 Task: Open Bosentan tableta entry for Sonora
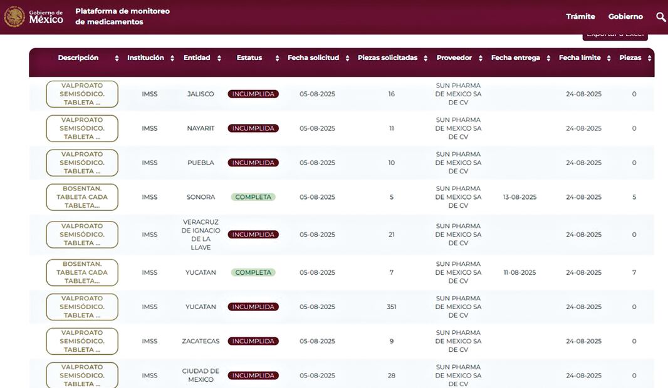click(82, 197)
